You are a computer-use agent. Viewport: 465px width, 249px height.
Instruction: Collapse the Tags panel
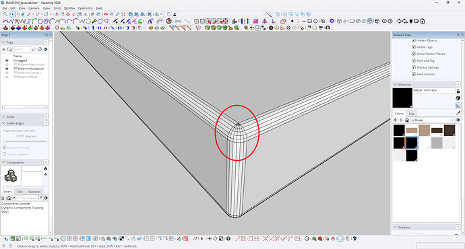[x=3, y=42]
